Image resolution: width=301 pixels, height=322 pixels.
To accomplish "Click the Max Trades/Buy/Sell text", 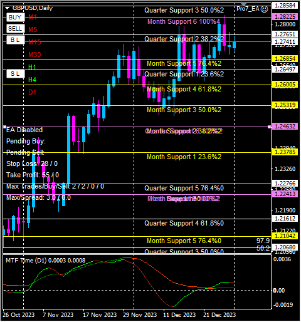I will tap(55, 186).
